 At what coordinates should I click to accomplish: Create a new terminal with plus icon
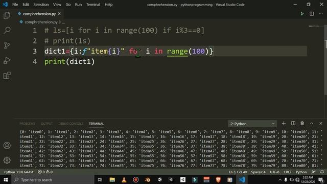tap(284, 124)
